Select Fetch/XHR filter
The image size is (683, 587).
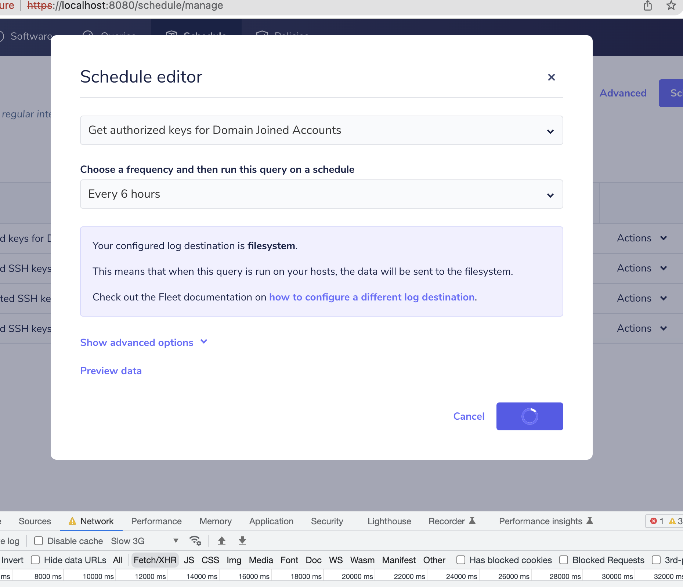[155, 560]
